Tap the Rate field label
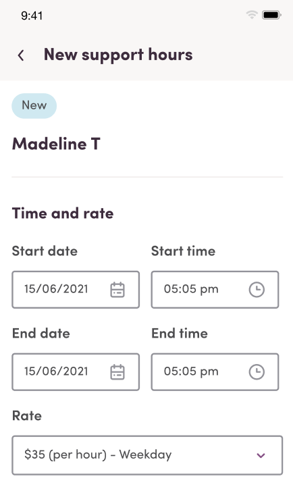293x491 pixels. [27, 416]
